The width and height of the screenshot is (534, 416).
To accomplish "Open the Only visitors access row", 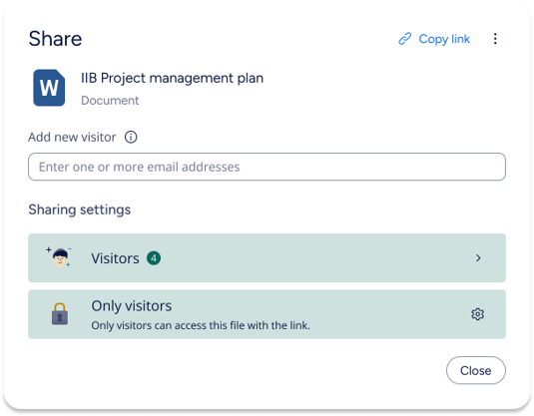I will coord(267,314).
